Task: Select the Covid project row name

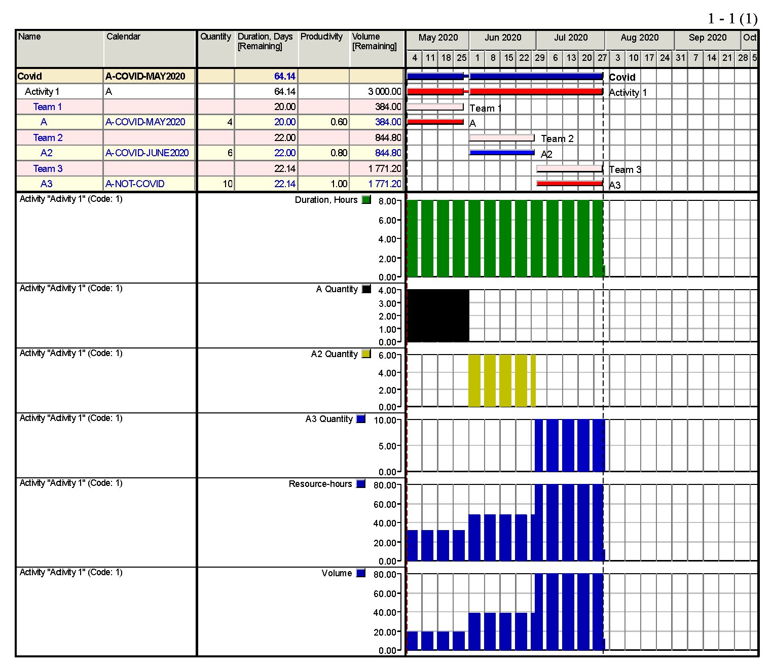Action: 30,77
